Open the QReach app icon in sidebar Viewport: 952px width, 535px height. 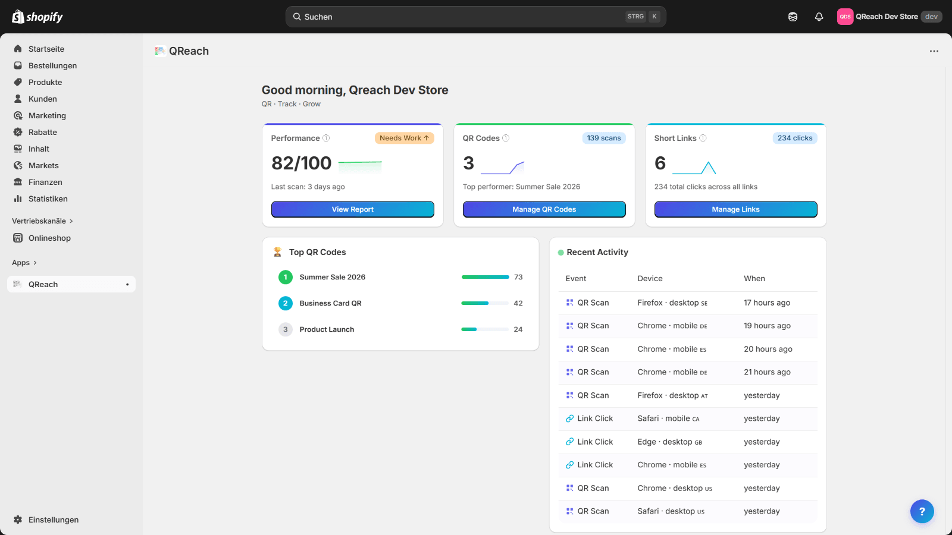17,284
